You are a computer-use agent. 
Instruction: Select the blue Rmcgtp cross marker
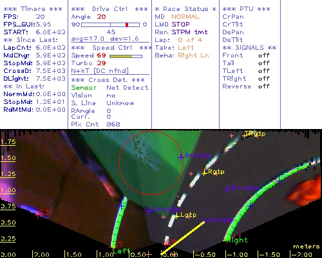coord(227,190)
